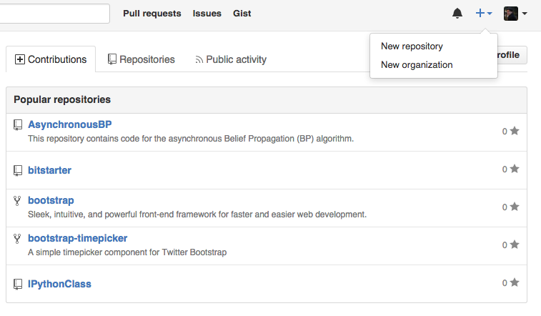
Task: Choose New repository from the menu
Action: pyautogui.click(x=412, y=46)
